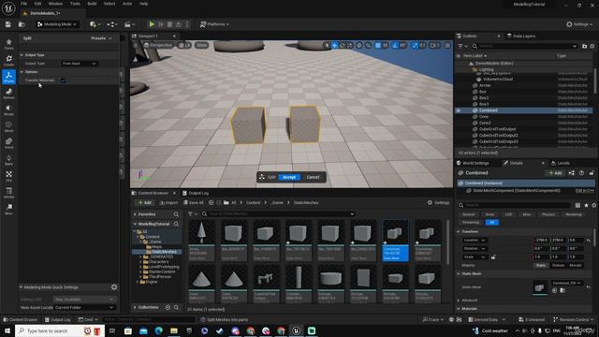
Task: Expand the Favorites section in Content Browser
Action: [x=135, y=214]
